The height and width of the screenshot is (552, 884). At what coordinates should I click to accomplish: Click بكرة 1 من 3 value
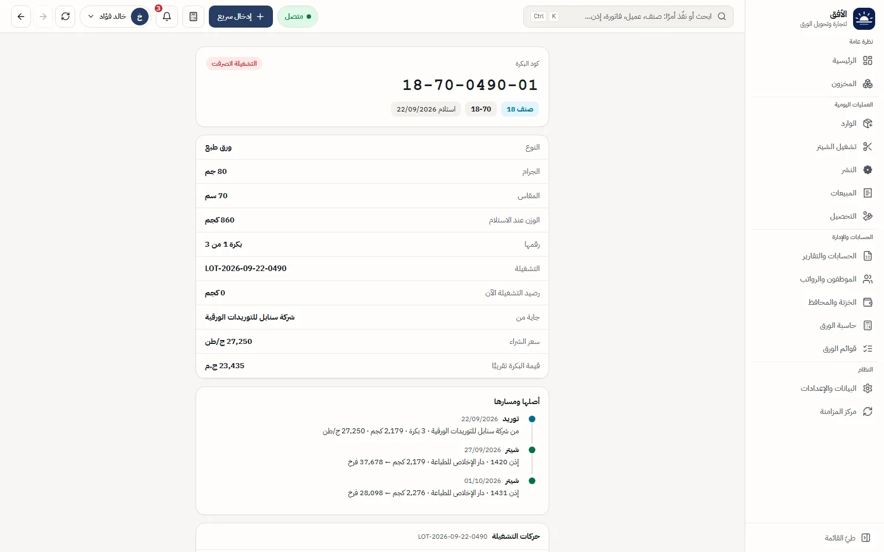pos(223,245)
